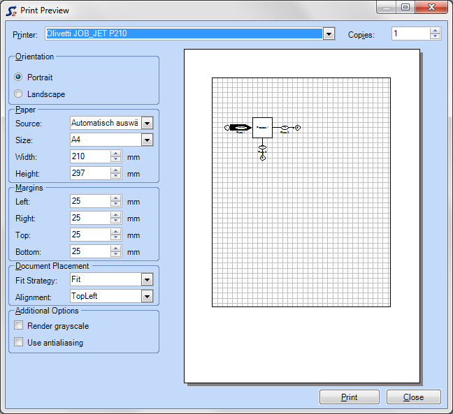Increase Right margin with up arrow
This screenshot has height=414, width=453.
click(x=115, y=215)
